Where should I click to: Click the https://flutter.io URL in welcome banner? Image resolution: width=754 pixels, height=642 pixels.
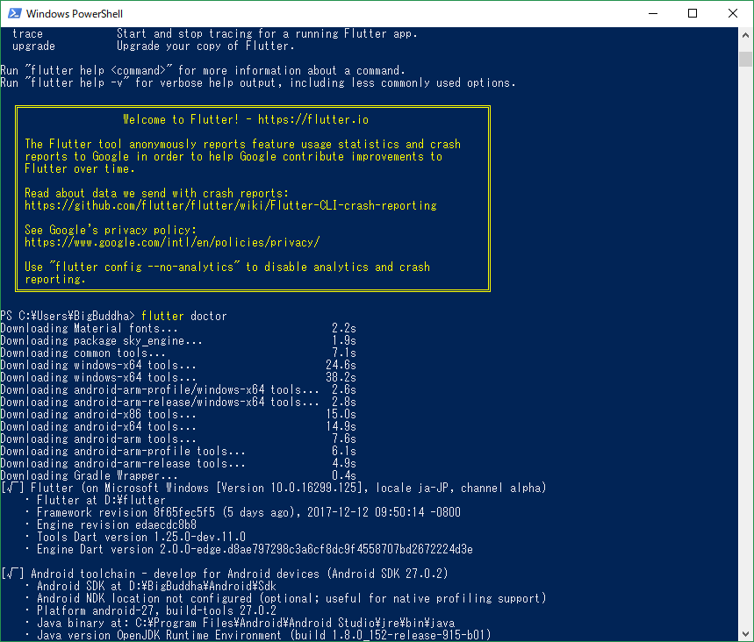tap(313, 119)
